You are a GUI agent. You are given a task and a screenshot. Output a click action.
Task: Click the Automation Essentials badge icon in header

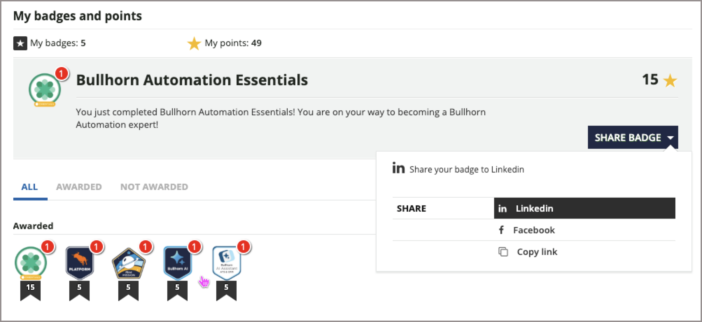pyautogui.click(x=44, y=90)
